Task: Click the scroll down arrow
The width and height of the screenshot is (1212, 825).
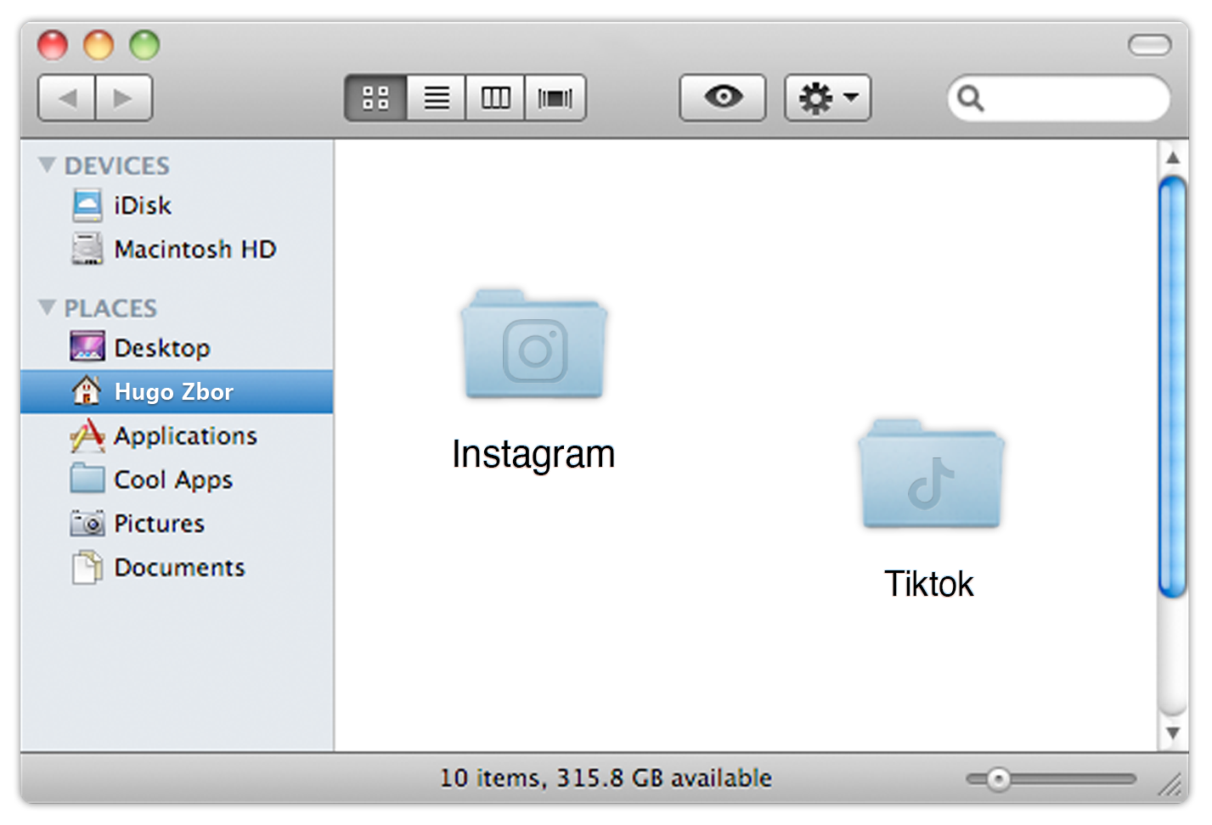Action: coord(1173,732)
